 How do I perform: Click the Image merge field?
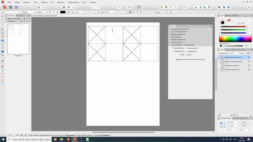point(192,51)
